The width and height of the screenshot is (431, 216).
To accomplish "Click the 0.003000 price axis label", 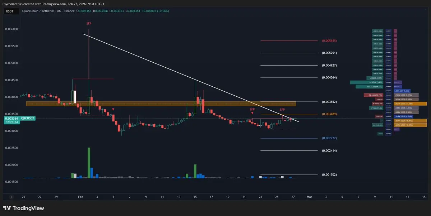I will [x=11, y=131].
